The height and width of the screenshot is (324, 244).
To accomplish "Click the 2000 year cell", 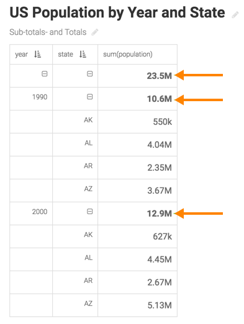I will (40, 212).
